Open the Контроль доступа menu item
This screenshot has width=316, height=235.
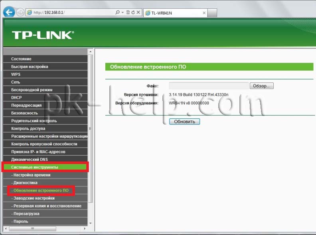pos(45,128)
